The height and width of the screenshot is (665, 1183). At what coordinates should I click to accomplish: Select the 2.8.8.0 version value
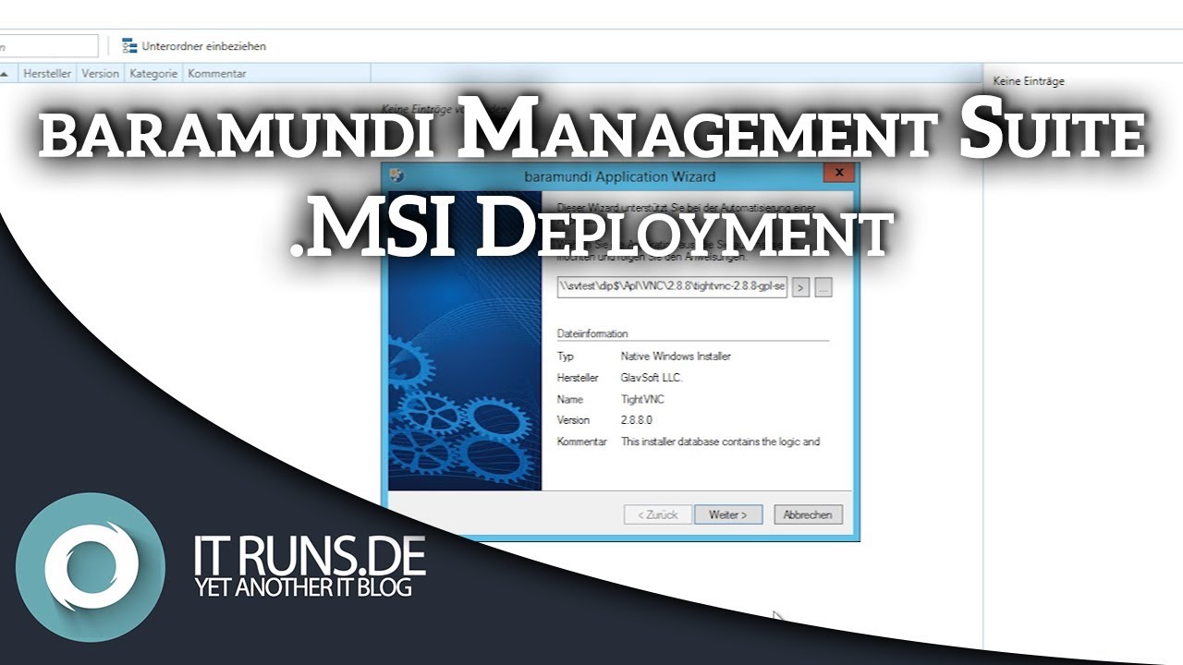tap(637, 420)
